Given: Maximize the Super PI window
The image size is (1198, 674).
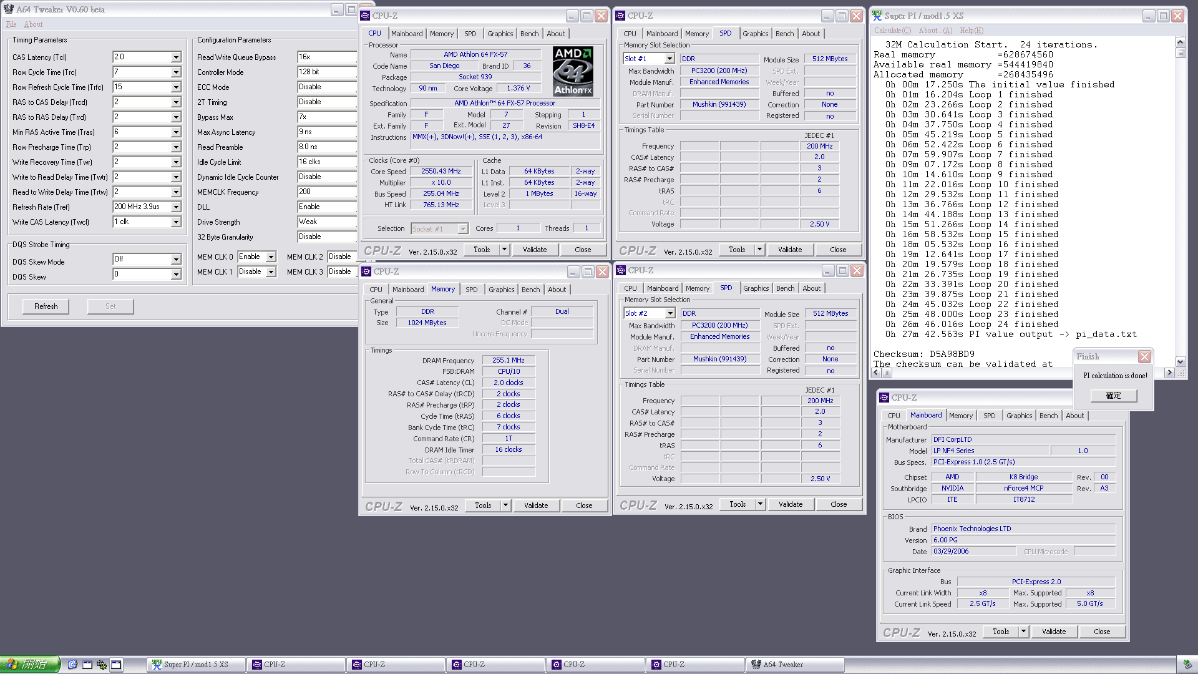Looking at the screenshot, I should click(x=1164, y=16).
